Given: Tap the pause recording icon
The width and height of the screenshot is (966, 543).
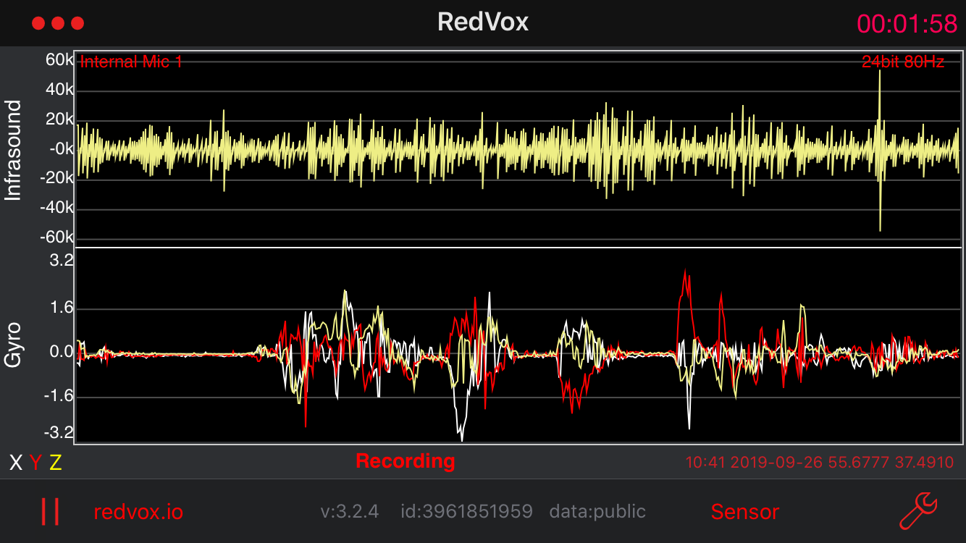Looking at the screenshot, I should pos(51,512).
